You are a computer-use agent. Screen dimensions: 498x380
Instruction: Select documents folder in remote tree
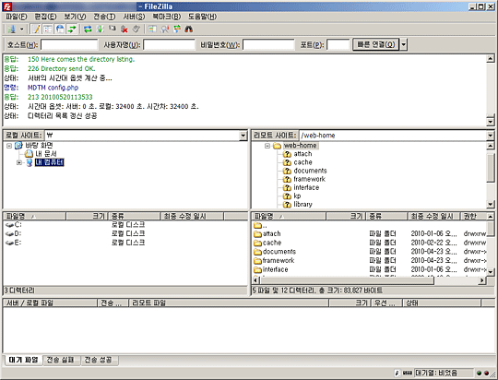click(310, 171)
